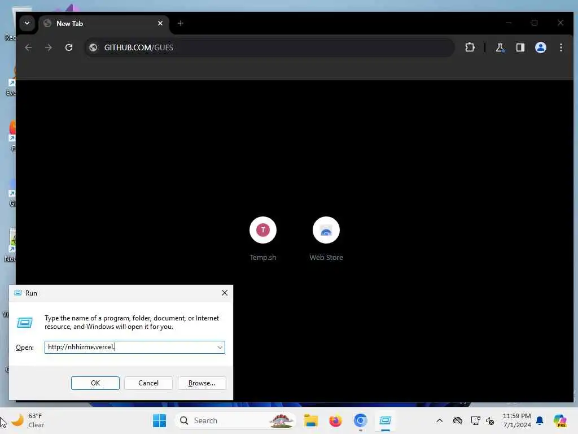This screenshot has width=578, height=434.
Task: Expand the Open field history dropdown
Action: pos(220,348)
